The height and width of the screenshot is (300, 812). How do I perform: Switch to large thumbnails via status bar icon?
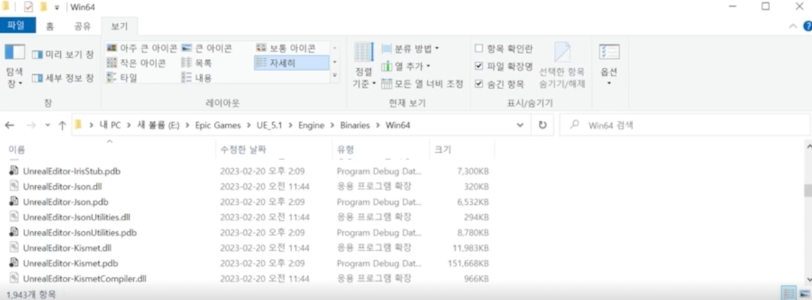[803, 294]
